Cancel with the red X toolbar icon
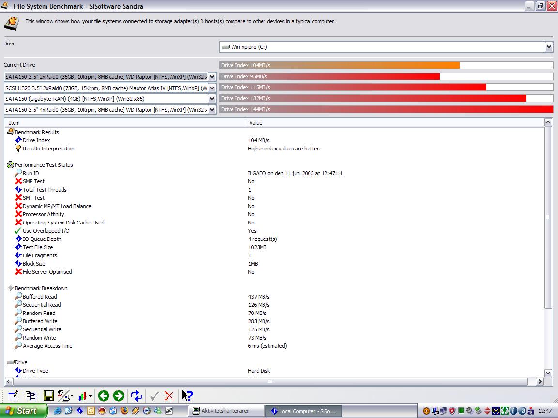This screenshot has width=558, height=418. 169,396
